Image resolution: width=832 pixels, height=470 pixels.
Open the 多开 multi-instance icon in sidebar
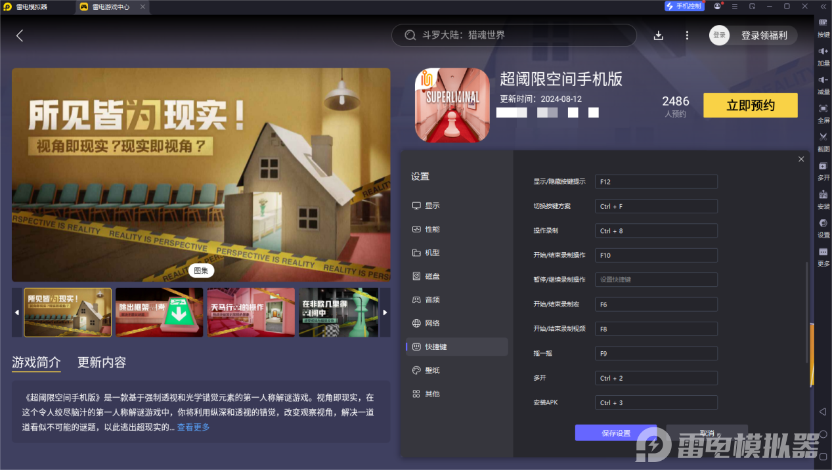823,165
